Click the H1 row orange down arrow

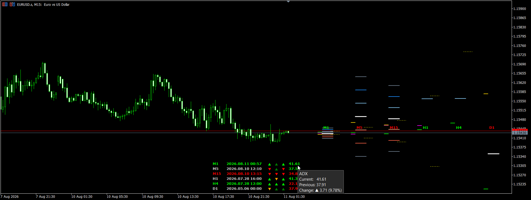click(276, 179)
